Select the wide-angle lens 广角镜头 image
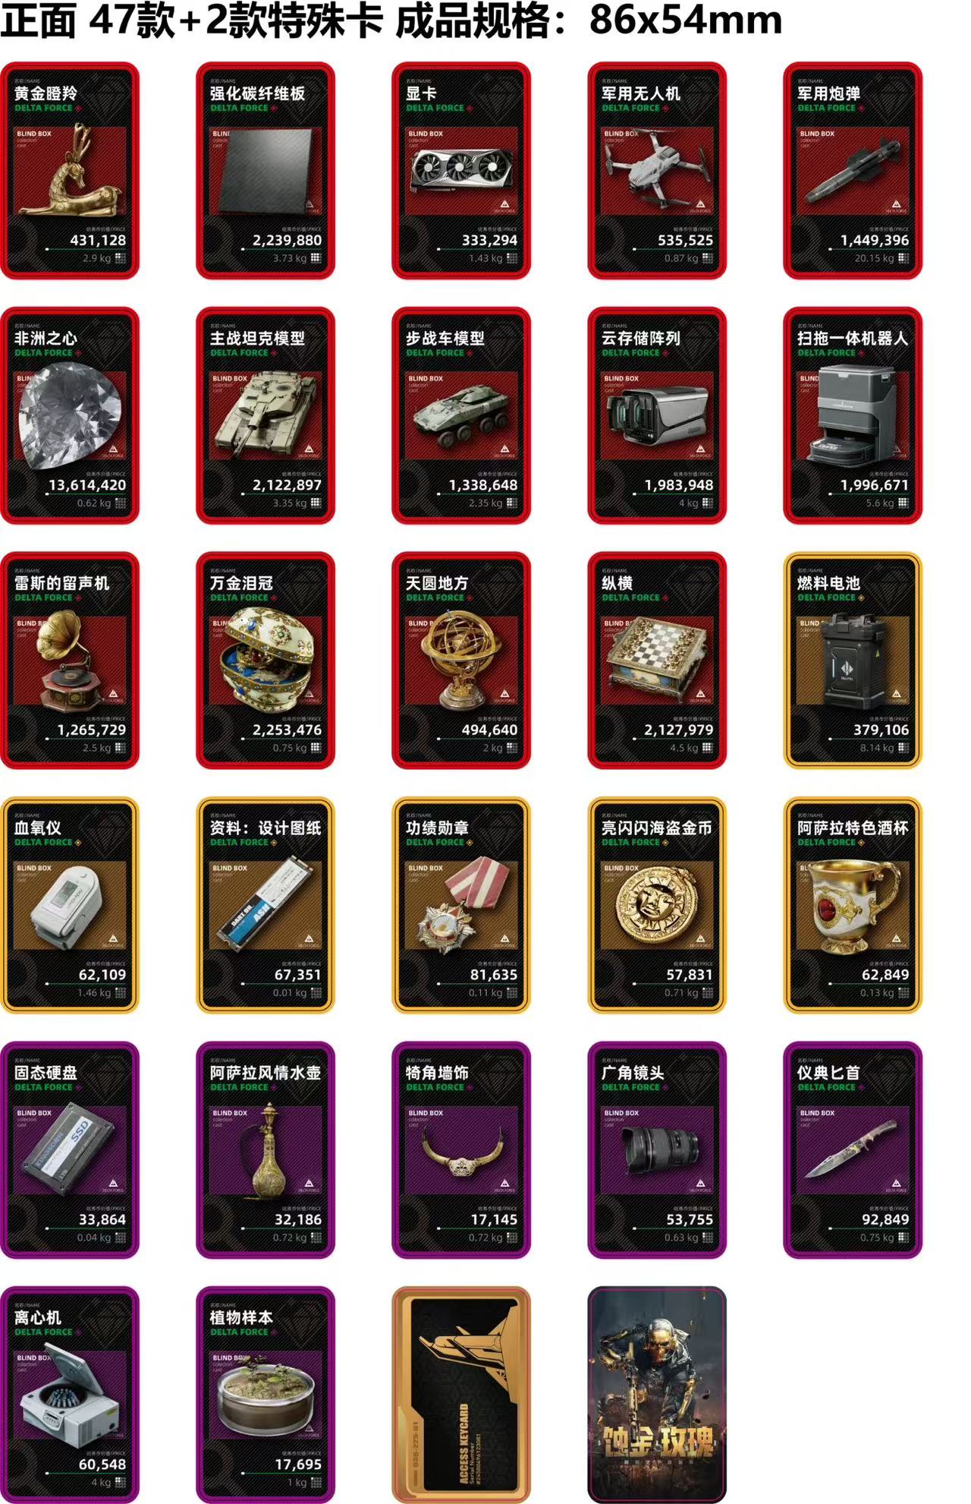 657,1150
